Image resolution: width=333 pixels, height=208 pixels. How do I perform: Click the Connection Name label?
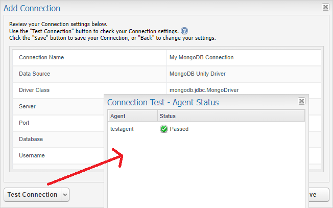tap(41, 57)
